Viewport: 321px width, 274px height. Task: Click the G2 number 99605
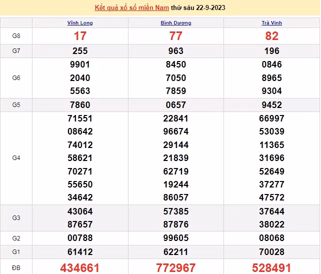coord(176,238)
